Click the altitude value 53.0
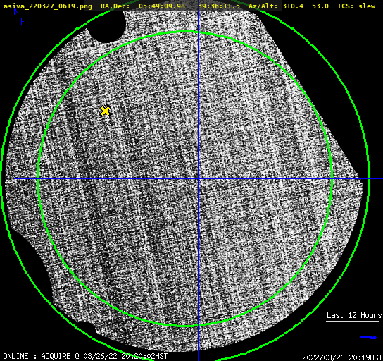383x361 pixels. point(320,6)
